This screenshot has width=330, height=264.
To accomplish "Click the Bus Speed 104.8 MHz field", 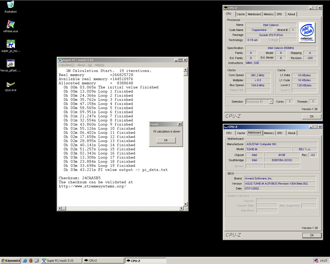I will click(258, 85).
